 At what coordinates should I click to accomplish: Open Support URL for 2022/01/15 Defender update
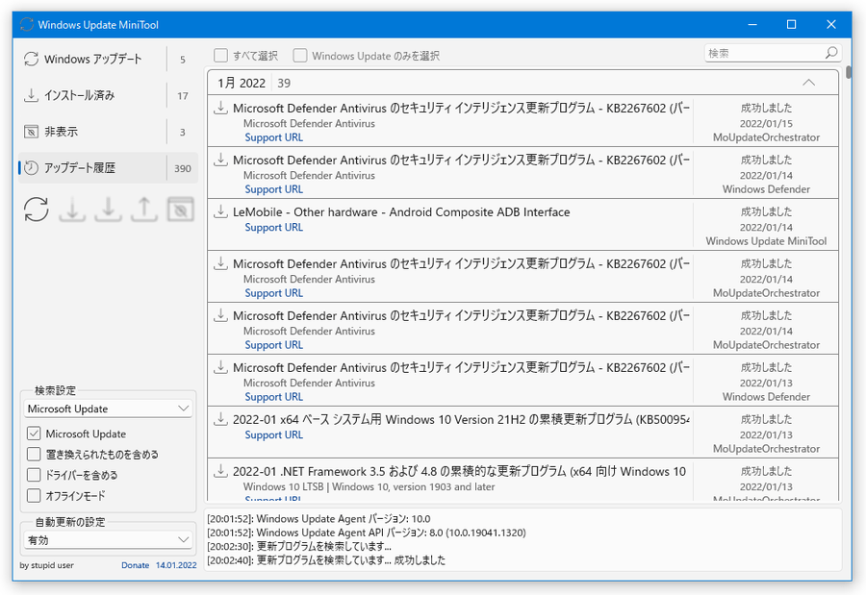[x=274, y=137]
